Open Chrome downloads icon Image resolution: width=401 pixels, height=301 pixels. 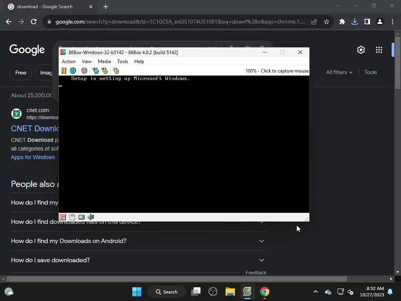pyautogui.click(x=355, y=22)
